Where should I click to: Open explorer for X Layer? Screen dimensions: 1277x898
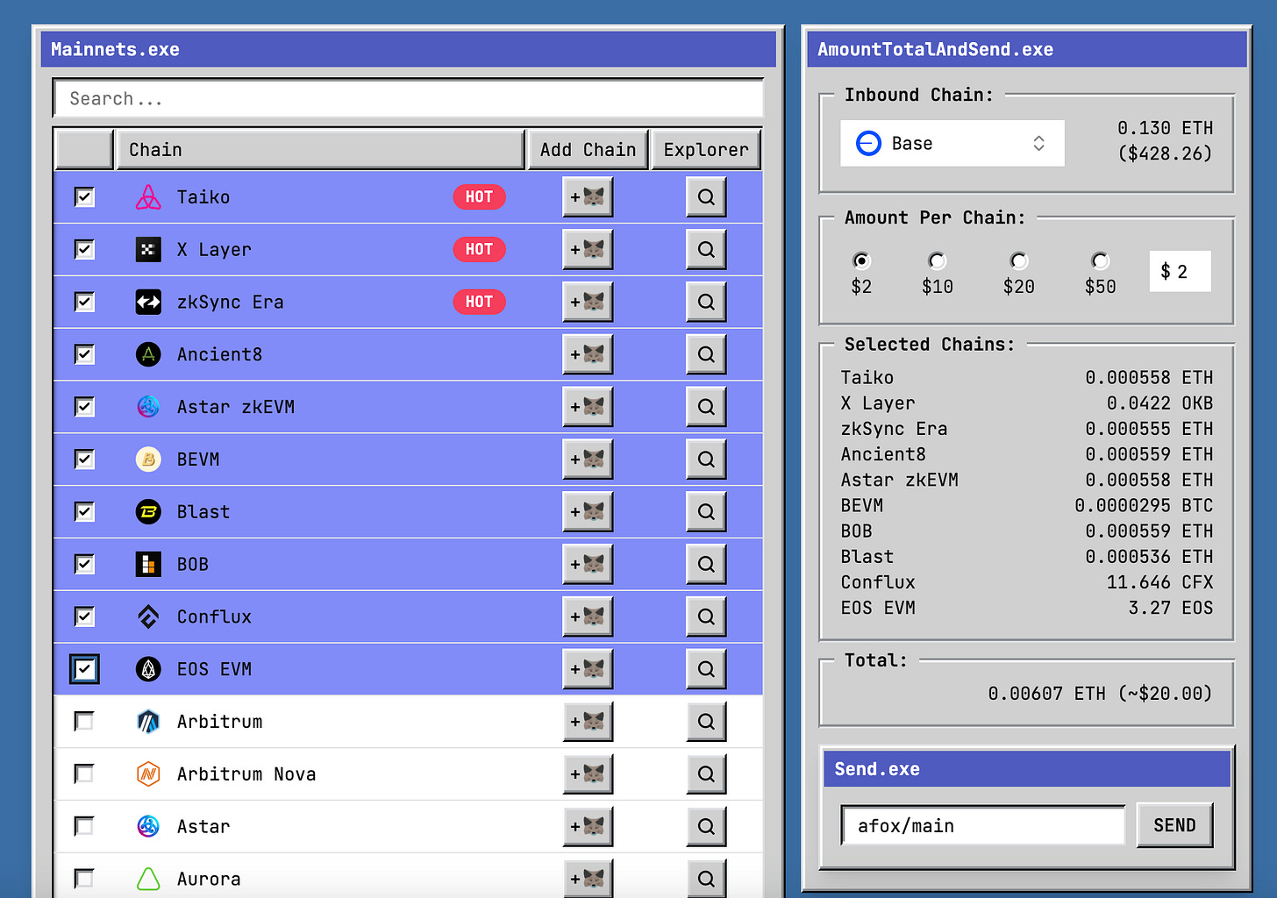[706, 250]
